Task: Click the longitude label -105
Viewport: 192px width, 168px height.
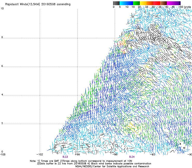Action: pyautogui.click(x=3, y=155)
